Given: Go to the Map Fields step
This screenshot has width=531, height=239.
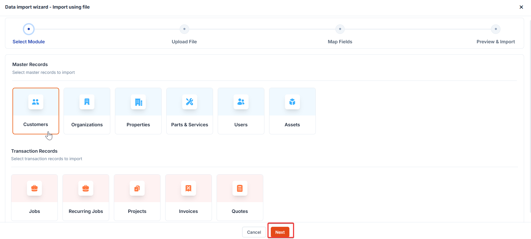Looking at the screenshot, I should click(x=340, y=42).
